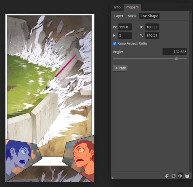Click the trash delete icon
This screenshot has width=193, height=187.
(x=187, y=176)
